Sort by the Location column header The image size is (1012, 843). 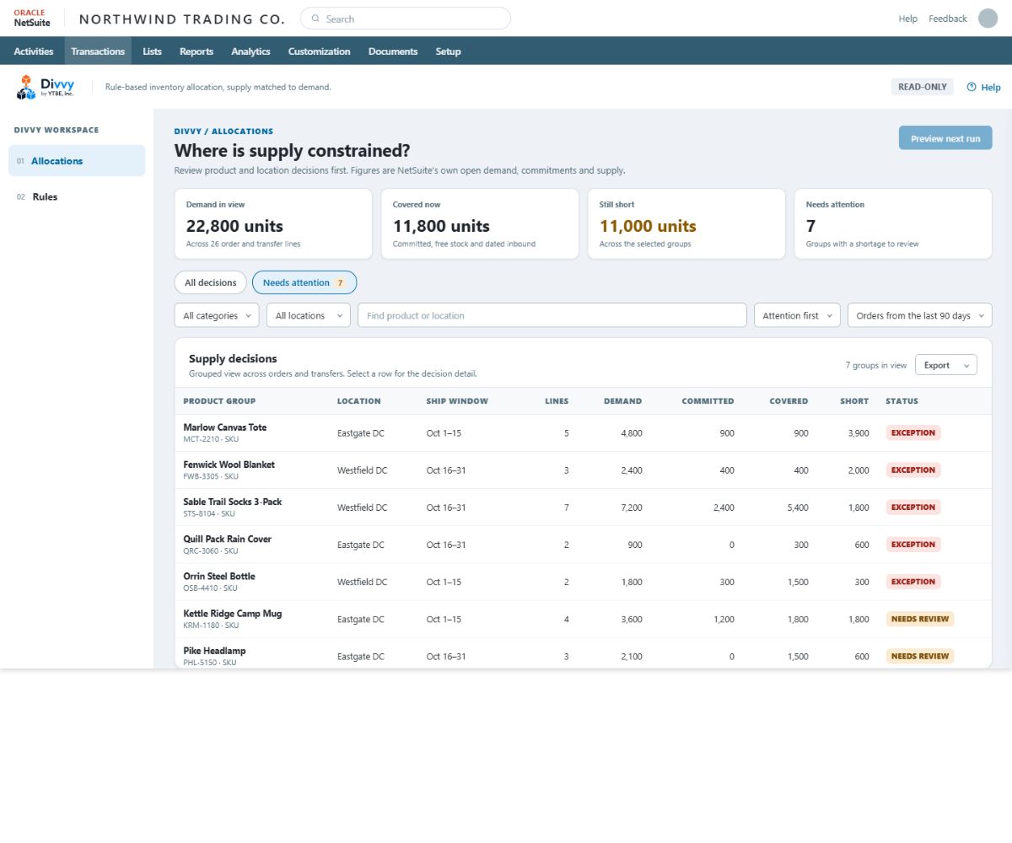click(x=359, y=401)
